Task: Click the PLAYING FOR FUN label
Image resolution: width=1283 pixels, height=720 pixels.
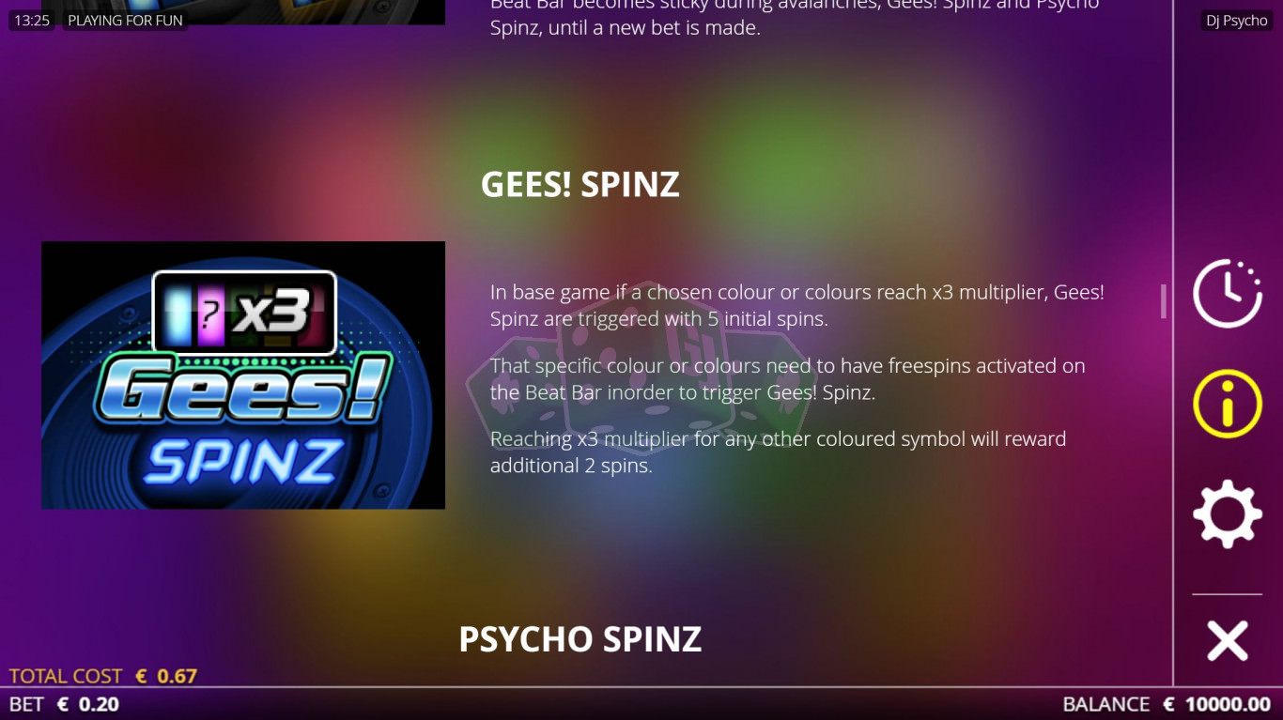Action: (x=125, y=20)
